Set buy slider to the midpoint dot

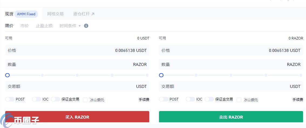click(x=77, y=75)
